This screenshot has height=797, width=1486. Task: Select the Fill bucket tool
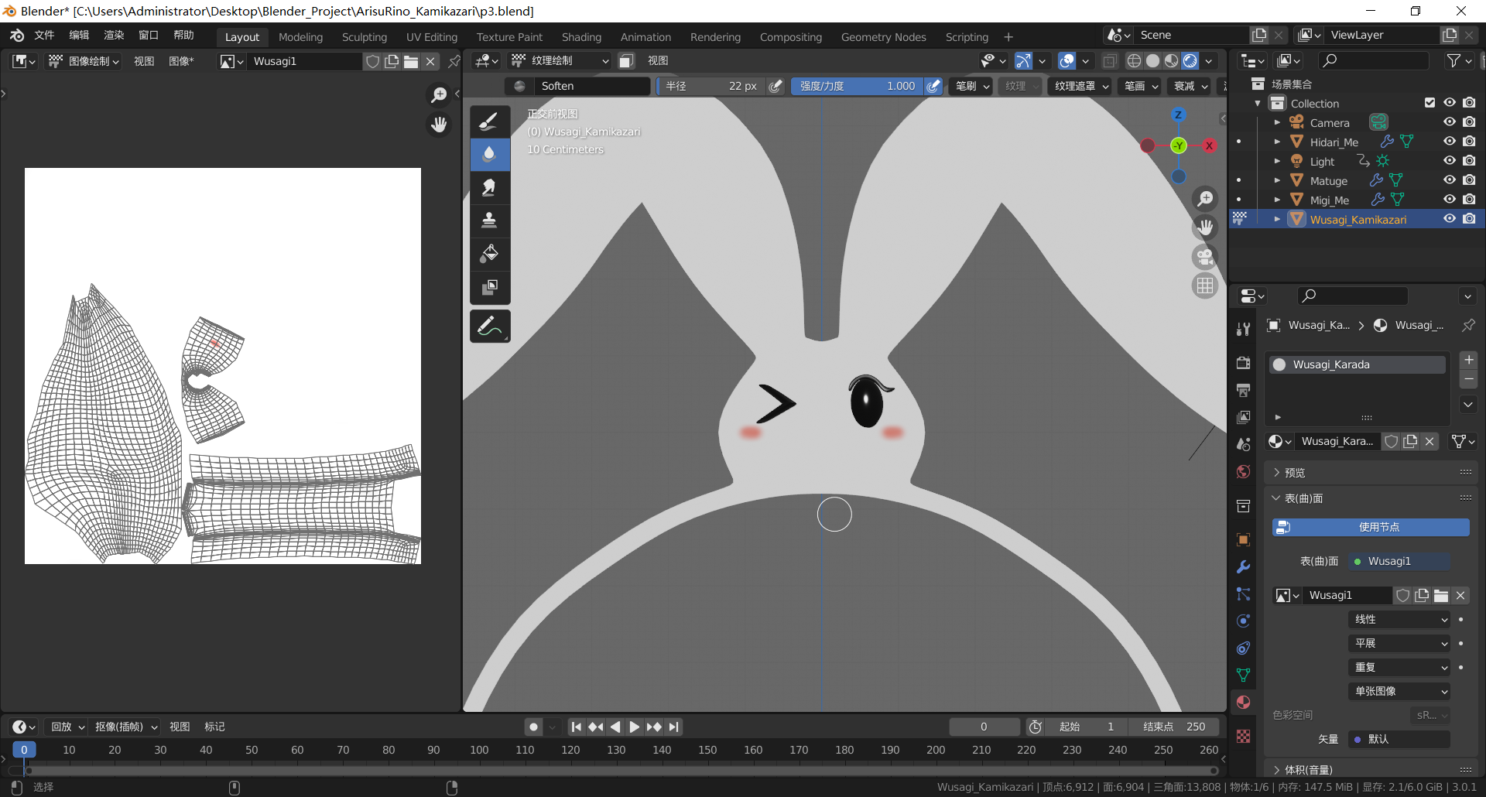489,254
